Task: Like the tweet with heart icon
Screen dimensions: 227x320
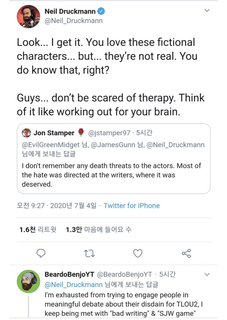Action: click(x=138, y=253)
